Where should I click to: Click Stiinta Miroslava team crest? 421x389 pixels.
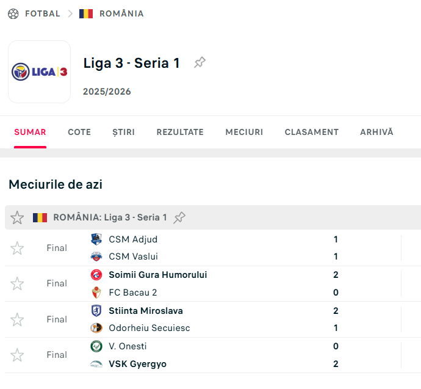pos(96,311)
